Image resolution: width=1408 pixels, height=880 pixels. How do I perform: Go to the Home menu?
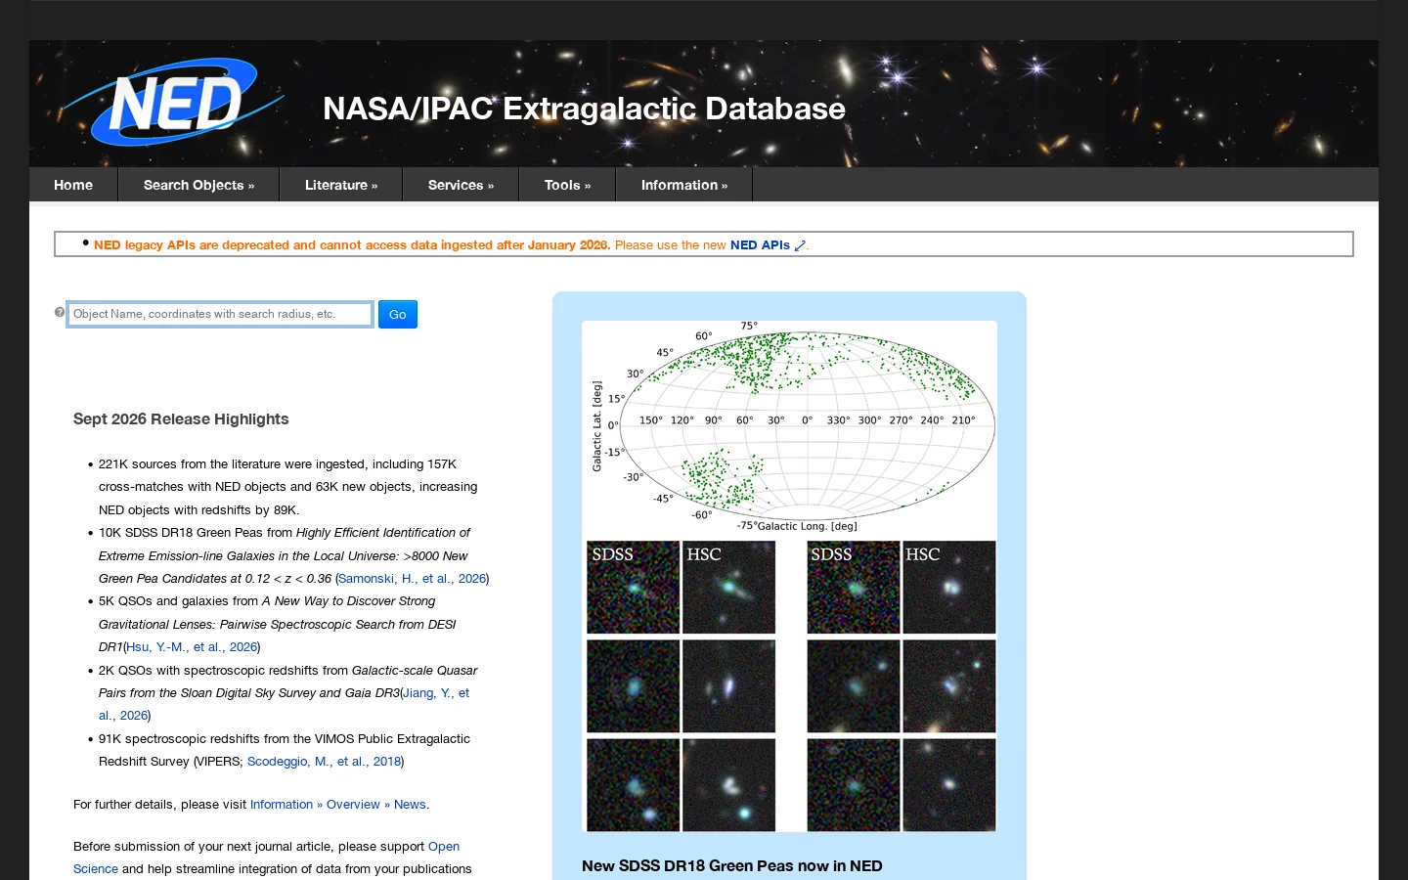click(73, 185)
